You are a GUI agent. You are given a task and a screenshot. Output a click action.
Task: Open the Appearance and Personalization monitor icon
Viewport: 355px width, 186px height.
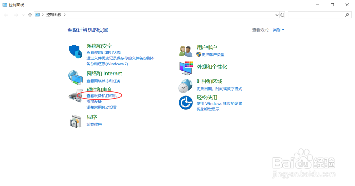[186, 68]
